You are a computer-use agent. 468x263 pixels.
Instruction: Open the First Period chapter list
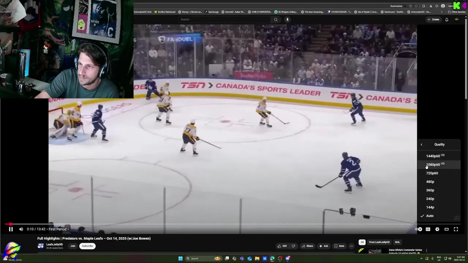click(x=58, y=229)
